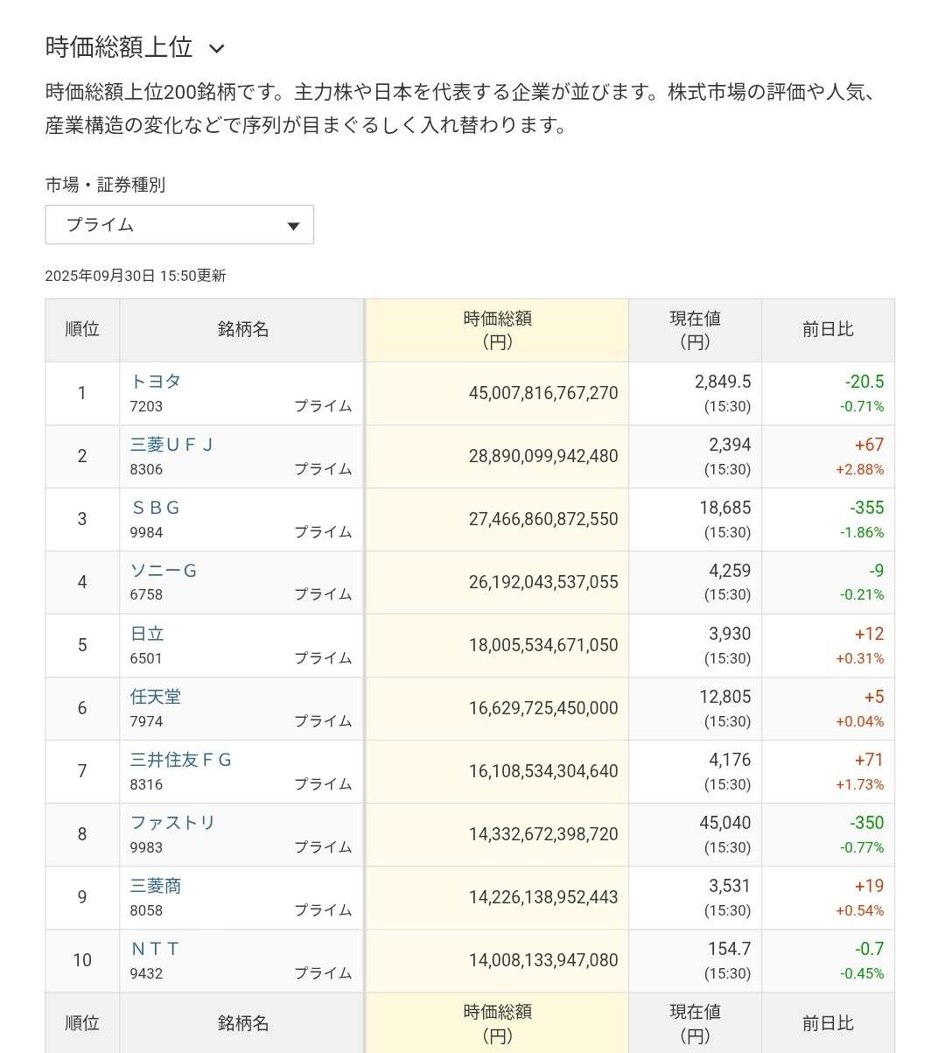The width and height of the screenshot is (945, 1053).
Task: Open the 三菱ＵＦＪ stock page
Action: pos(171,445)
